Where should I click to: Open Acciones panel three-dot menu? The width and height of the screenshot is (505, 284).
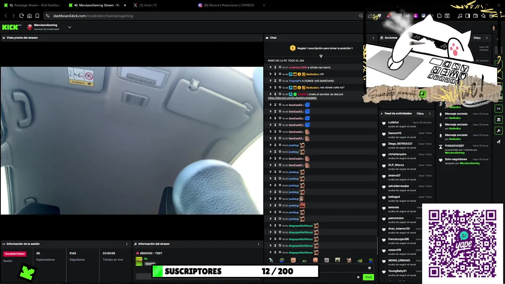coord(486,38)
